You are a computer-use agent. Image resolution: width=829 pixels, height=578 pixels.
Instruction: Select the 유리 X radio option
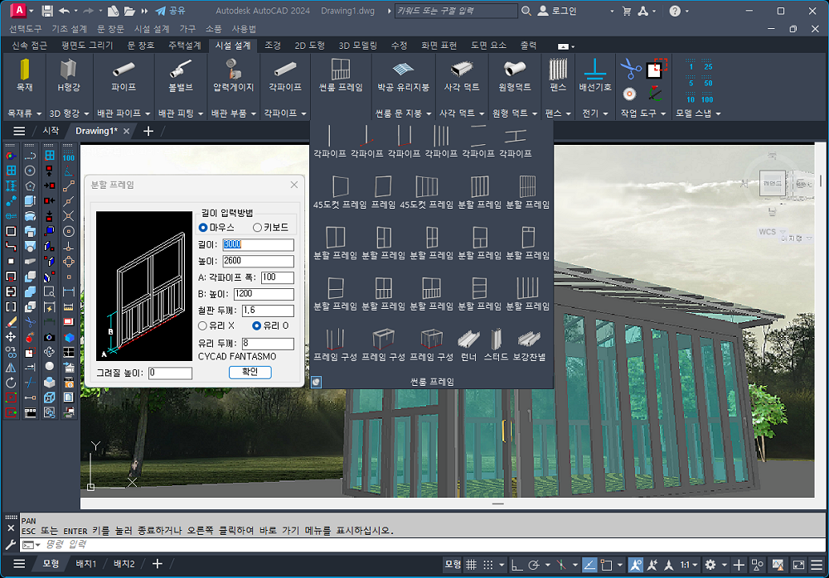click(x=203, y=326)
